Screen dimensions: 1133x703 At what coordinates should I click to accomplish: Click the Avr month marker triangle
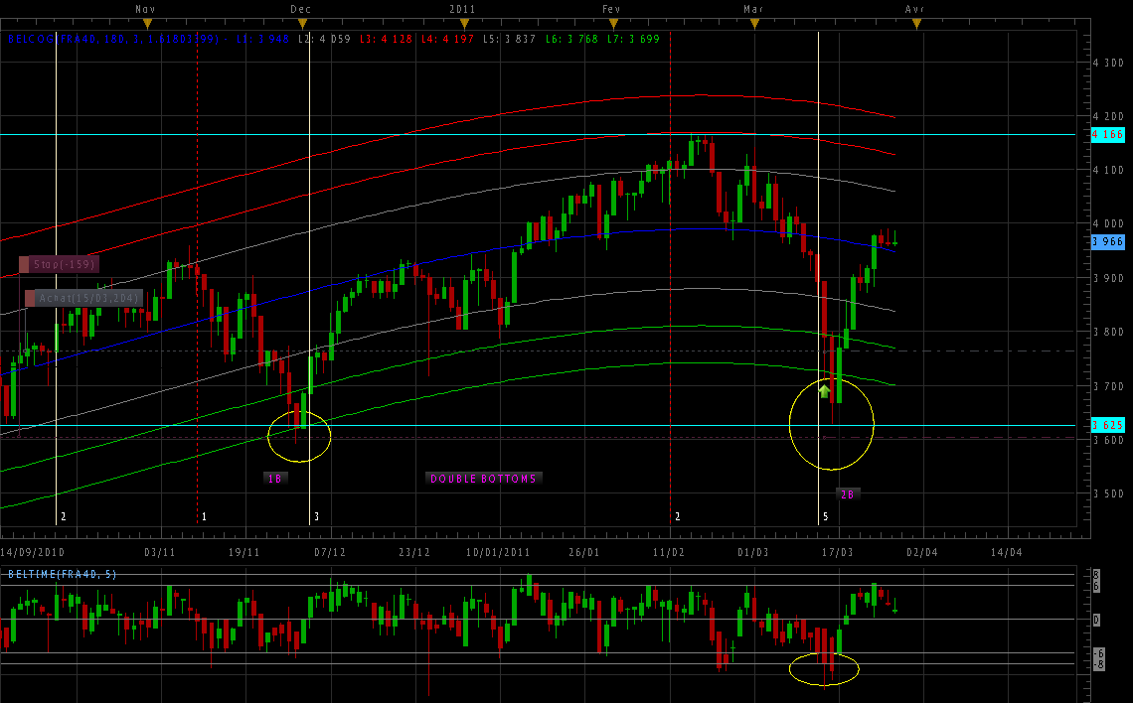915,23
